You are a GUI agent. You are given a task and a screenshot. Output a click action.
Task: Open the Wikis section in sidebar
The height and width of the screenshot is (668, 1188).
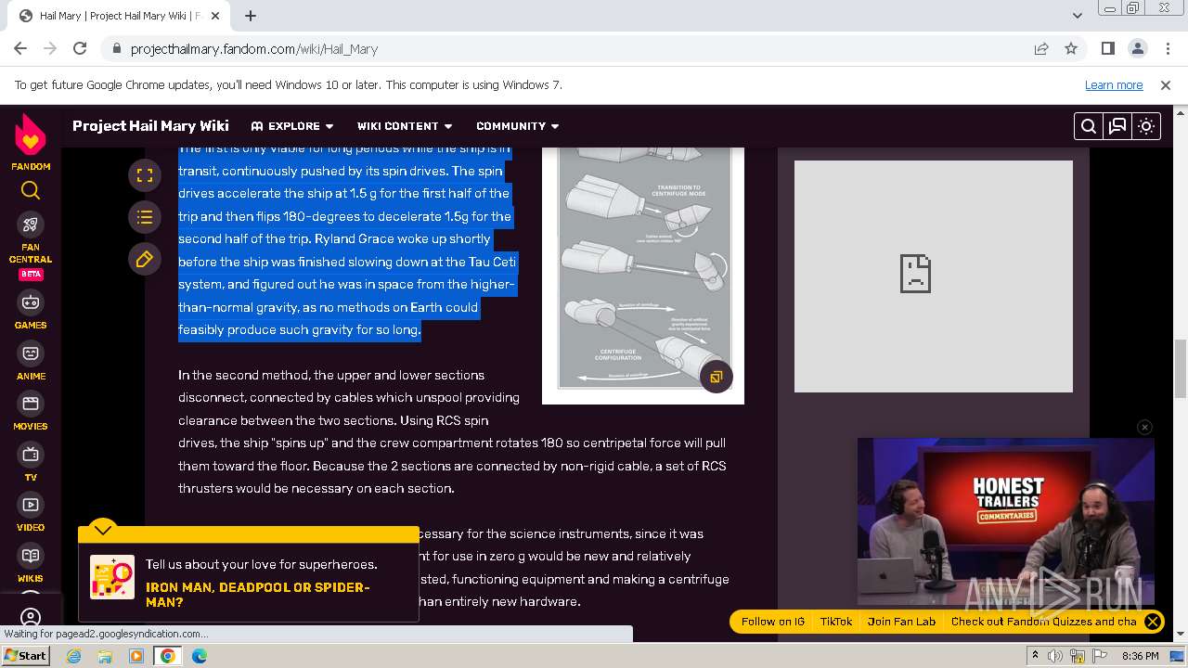coord(31,563)
